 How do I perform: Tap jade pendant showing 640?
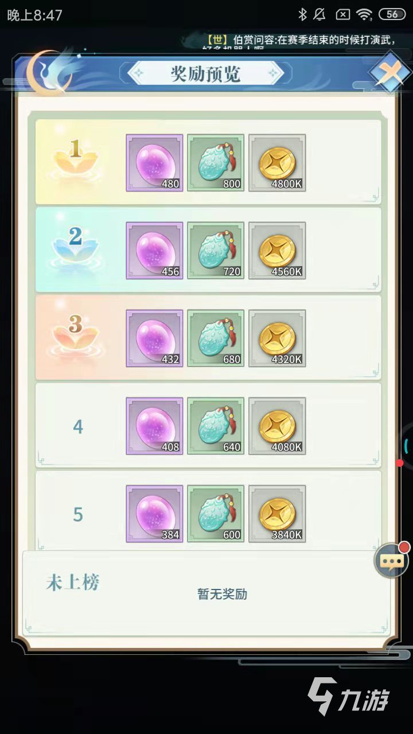pyautogui.click(x=216, y=426)
